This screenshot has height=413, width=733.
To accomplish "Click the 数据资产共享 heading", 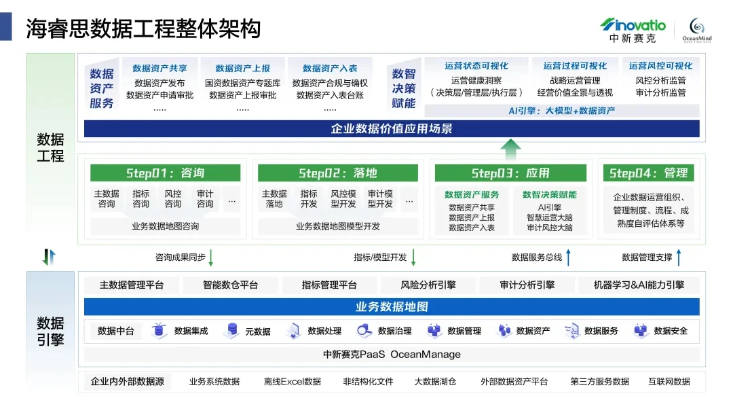I will click(160, 69).
